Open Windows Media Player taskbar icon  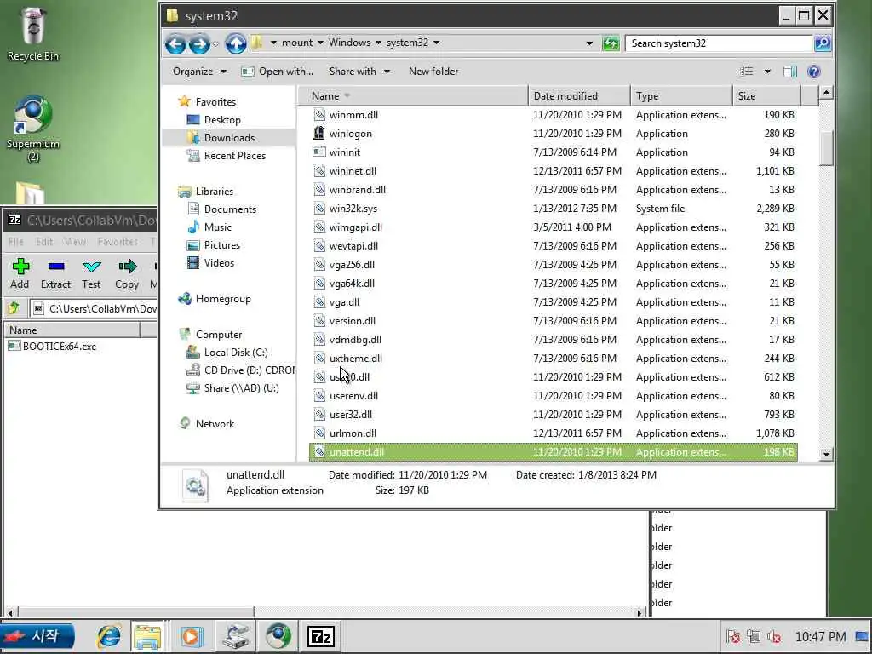pyautogui.click(x=192, y=636)
